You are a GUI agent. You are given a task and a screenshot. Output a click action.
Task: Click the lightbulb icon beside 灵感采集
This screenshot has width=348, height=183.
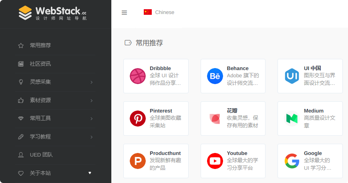point(21,82)
